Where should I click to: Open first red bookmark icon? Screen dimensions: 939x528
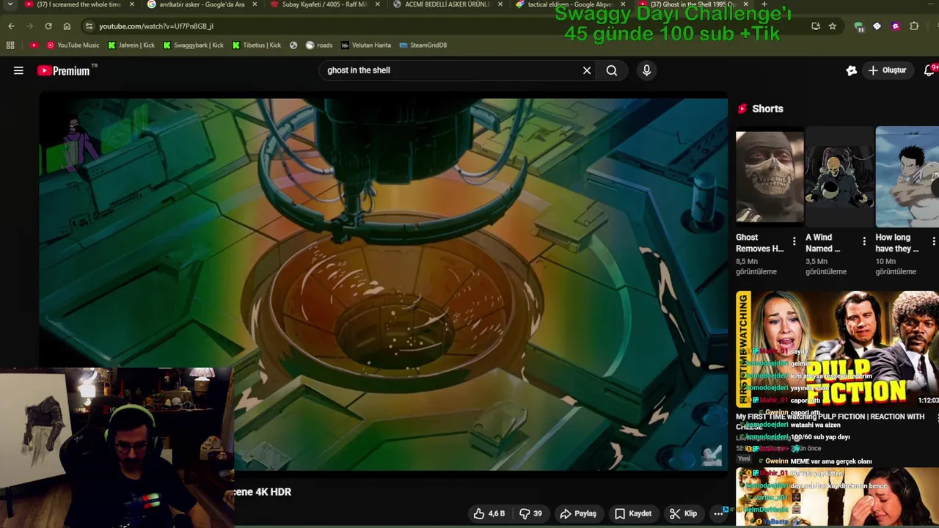(34, 45)
